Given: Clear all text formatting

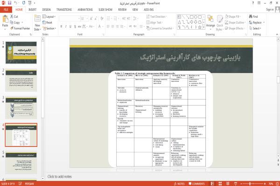Looking at the screenshot, I should coord(102,18).
